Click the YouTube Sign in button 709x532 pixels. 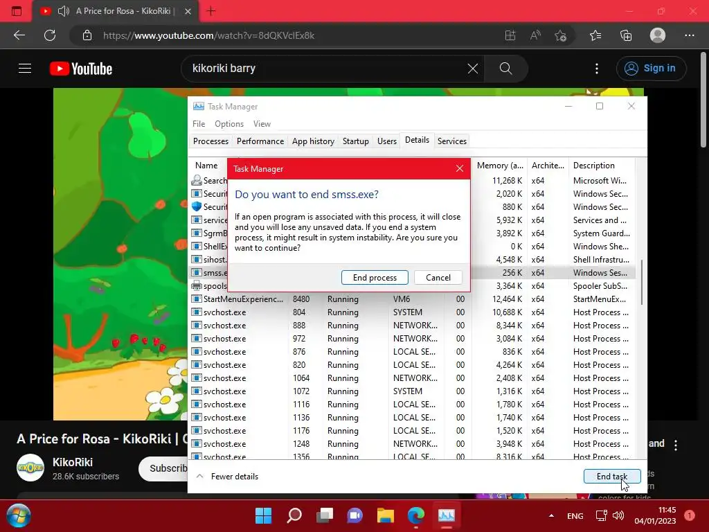pos(651,69)
